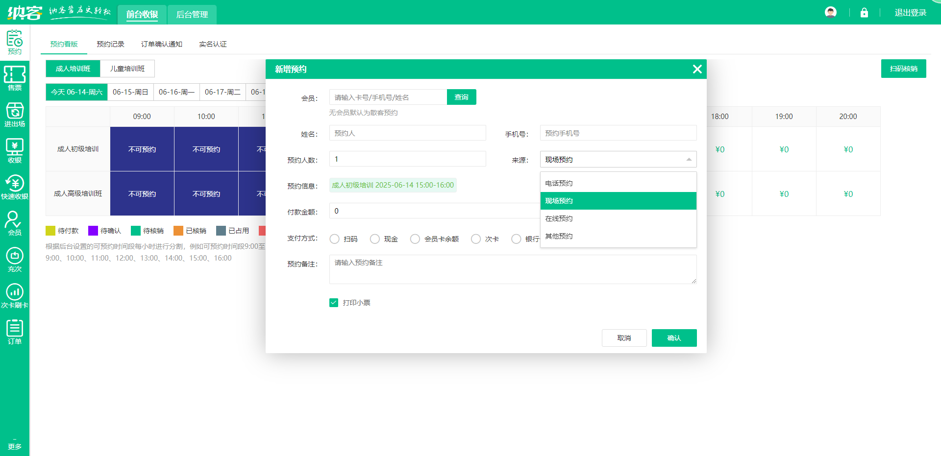941x456 pixels.
Task: Open the 订单 orders sidebar icon
Action: point(15,332)
